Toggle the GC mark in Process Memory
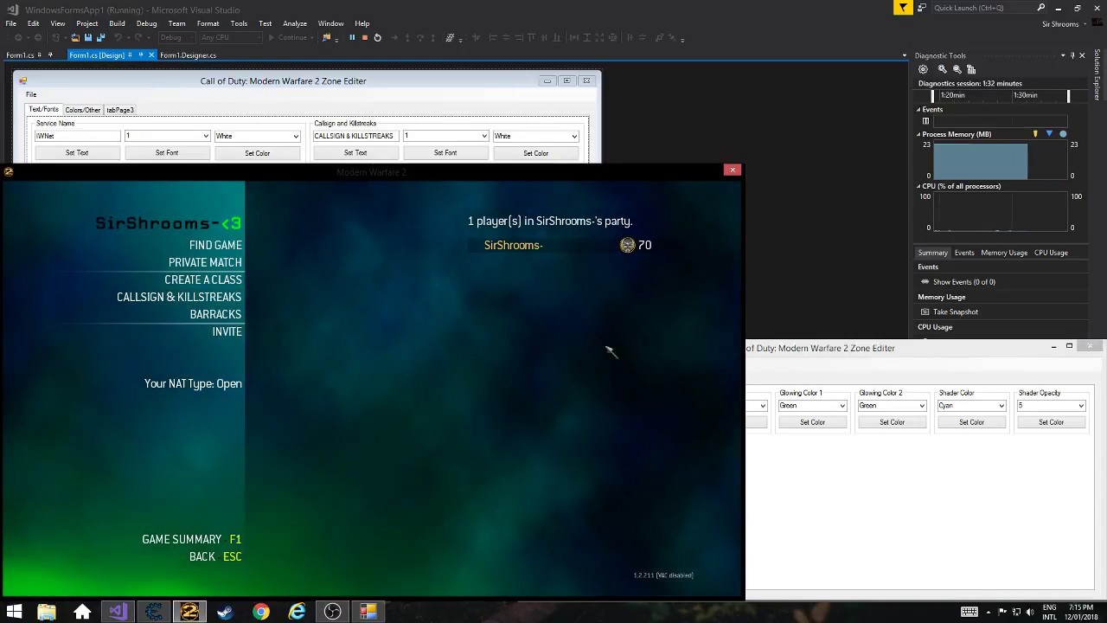The height and width of the screenshot is (623, 1107). coord(1035,134)
